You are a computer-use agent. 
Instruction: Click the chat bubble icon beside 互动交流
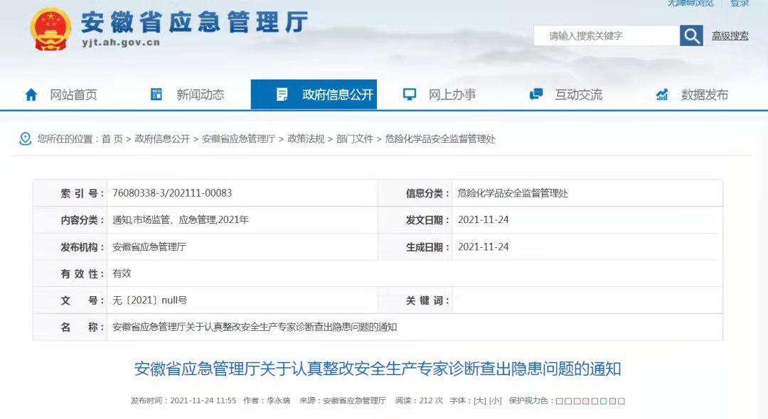click(x=536, y=94)
